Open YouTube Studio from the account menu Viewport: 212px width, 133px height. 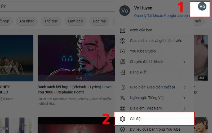(x=154, y=51)
